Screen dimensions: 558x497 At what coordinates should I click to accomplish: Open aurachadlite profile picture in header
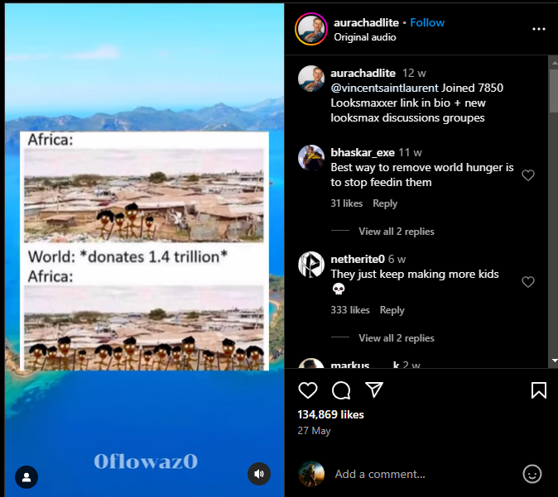[311, 29]
